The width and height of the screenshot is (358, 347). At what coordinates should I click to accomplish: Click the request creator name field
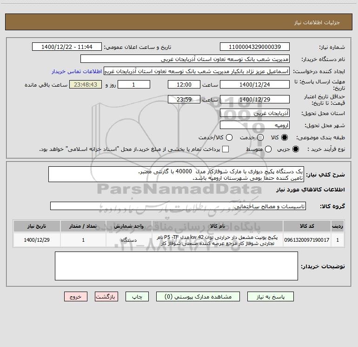click(197, 71)
